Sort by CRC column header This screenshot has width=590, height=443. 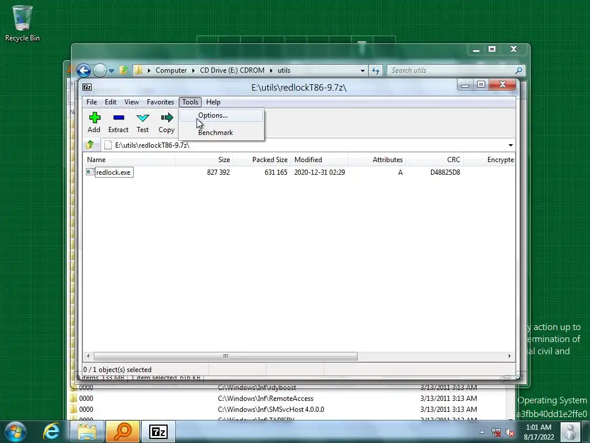click(x=434, y=160)
